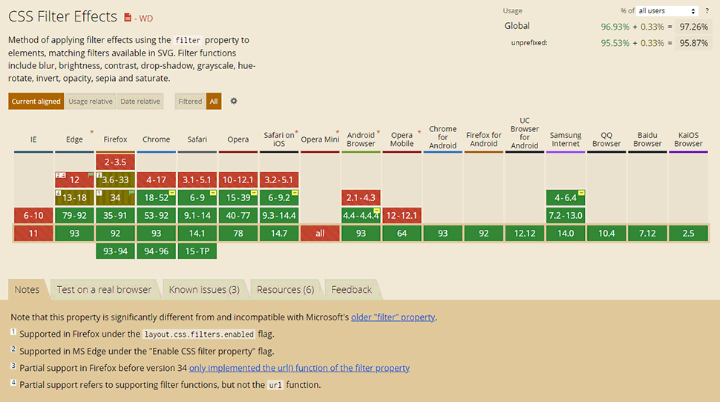Click the Opera 40-77 cell
This screenshot has width=720, height=402.
[238, 216]
